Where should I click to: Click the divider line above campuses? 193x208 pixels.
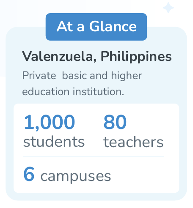pos(94,156)
